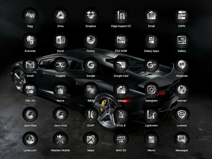This screenshot has width=212, height=159.
Task: Launch the Excel app icon
Action: pos(60,40)
